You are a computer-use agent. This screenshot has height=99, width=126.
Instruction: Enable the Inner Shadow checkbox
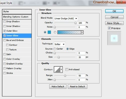tap(5, 26)
